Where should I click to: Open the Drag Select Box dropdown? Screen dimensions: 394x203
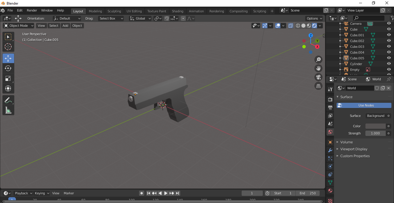pos(111,18)
